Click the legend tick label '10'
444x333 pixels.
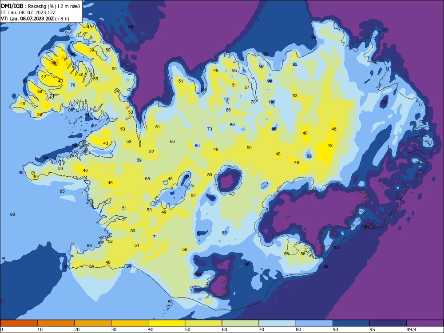click(40, 329)
